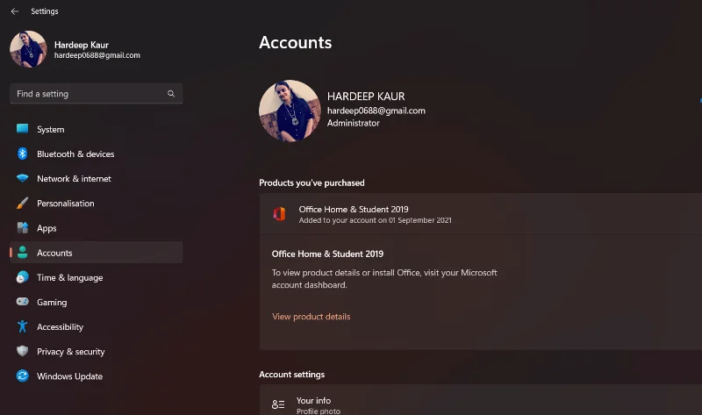Click the large Accounts profile photo

(290, 111)
